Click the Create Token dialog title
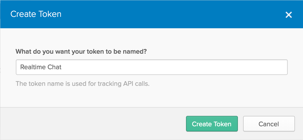The image size is (303, 140). pos(36,14)
